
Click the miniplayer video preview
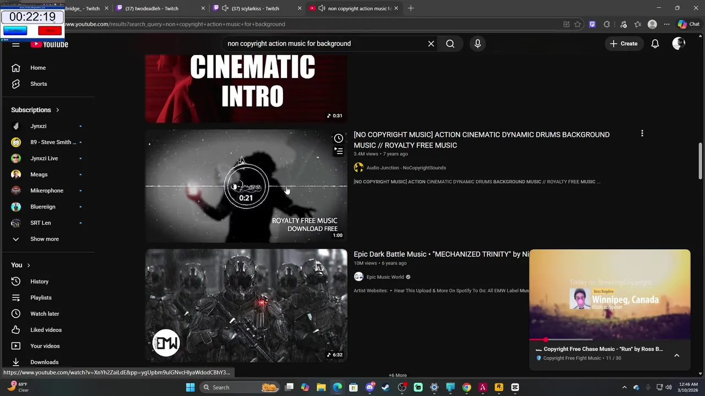610,294
